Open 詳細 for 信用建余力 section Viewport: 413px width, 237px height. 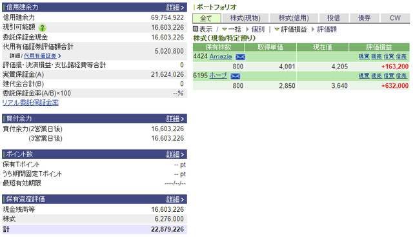tap(175, 7)
